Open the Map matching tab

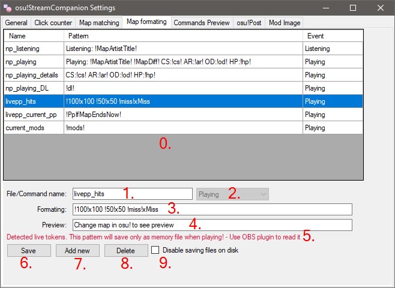99,23
